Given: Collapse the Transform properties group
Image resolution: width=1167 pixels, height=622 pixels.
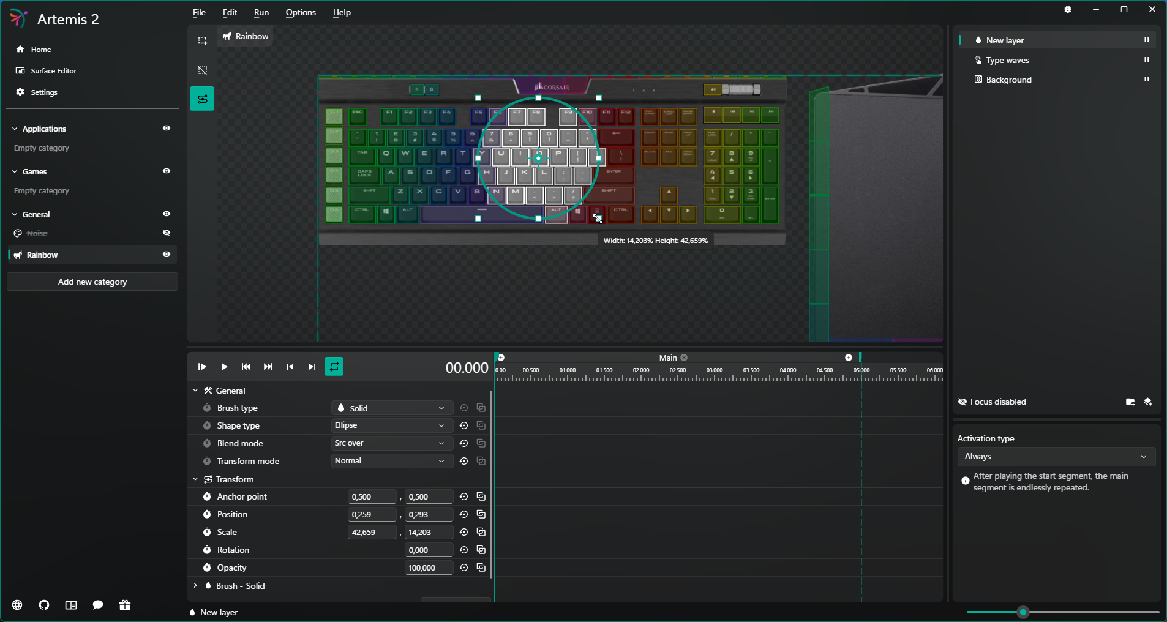Looking at the screenshot, I should point(195,479).
